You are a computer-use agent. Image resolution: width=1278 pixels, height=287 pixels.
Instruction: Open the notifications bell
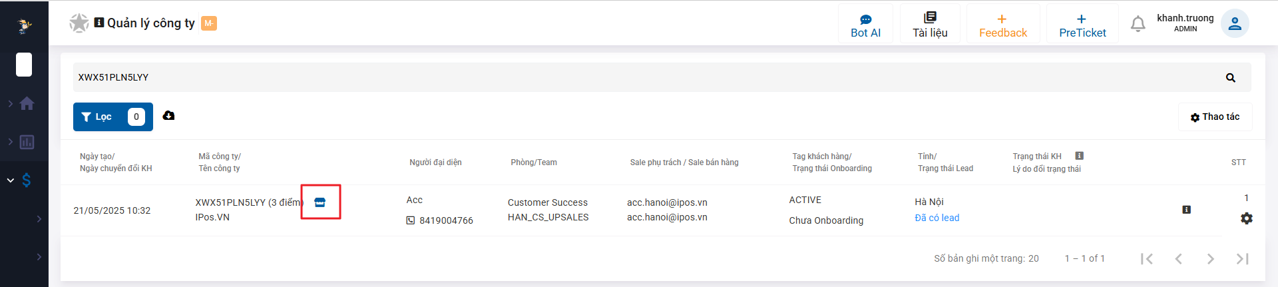tap(1138, 24)
